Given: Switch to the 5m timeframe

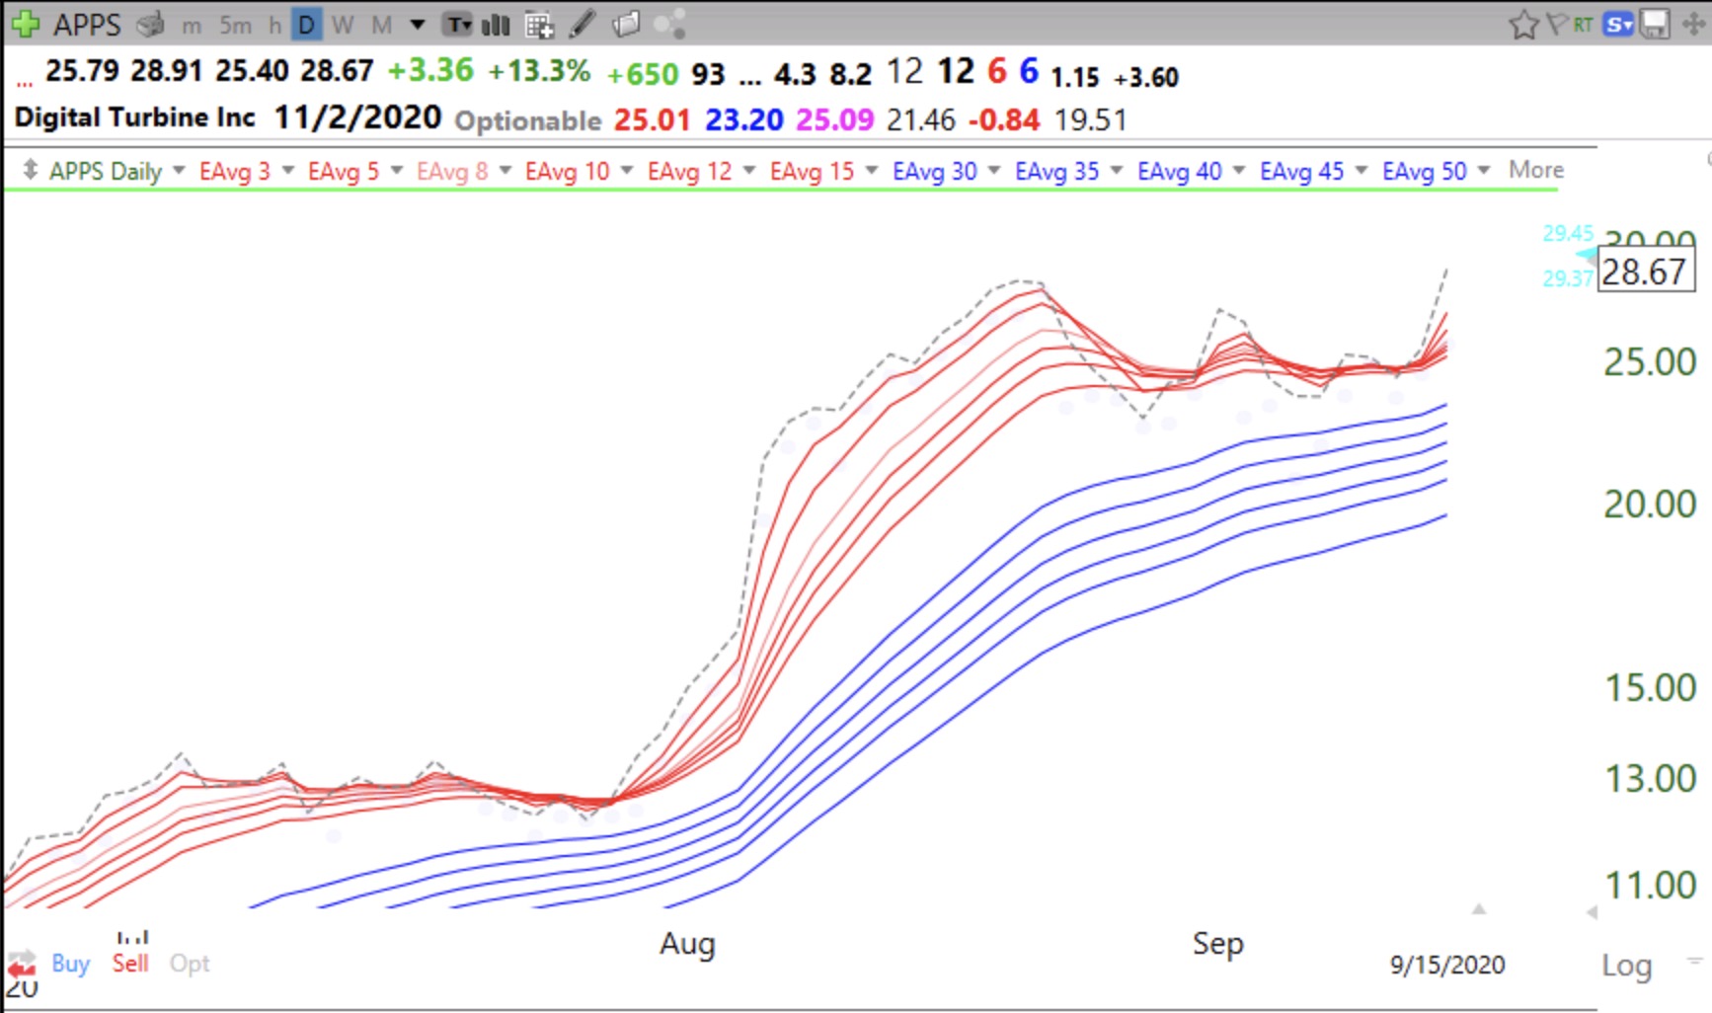Looking at the screenshot, I should [235, 25].
